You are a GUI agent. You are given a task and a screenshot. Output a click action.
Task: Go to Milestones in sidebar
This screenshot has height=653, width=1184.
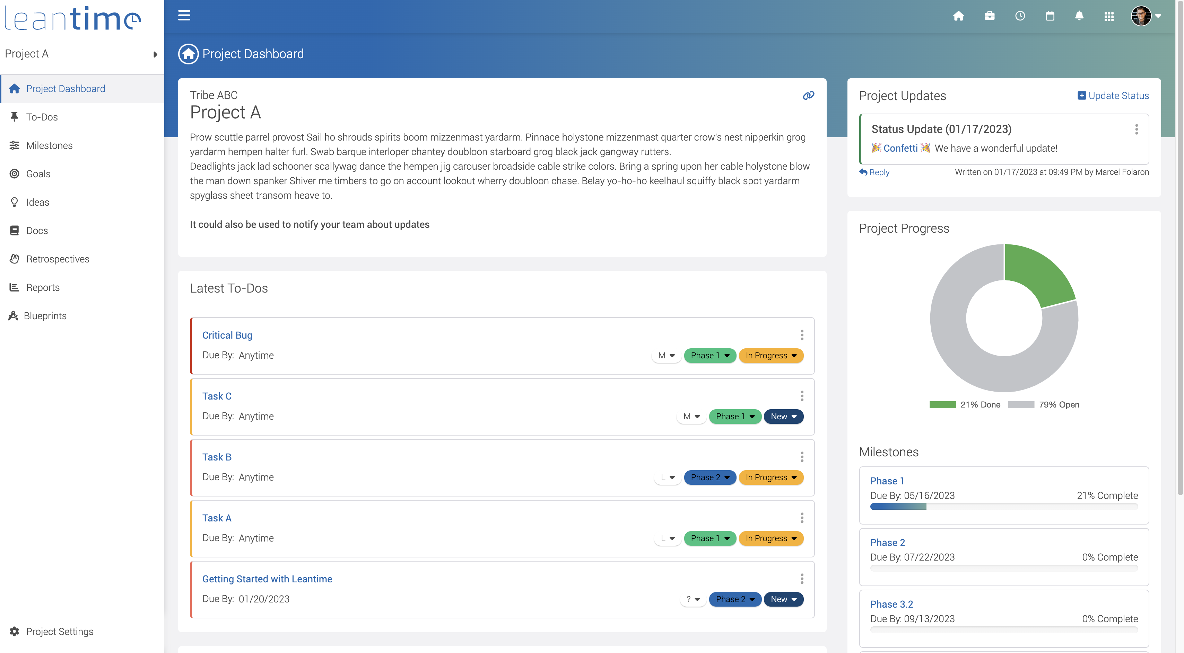click(x=49, y=145)
